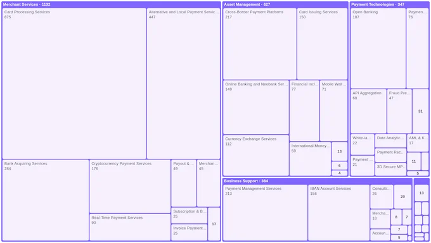Click the Real-Time Payment Services tile
This screenshot has width=431, height=243.
(130, 227)
